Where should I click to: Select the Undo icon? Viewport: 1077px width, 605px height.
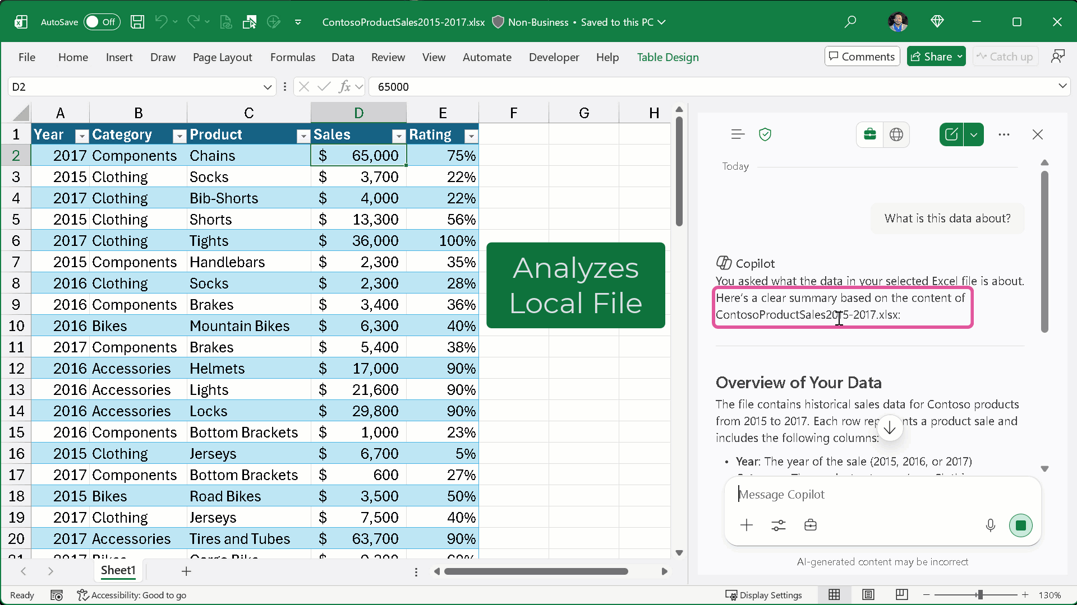pos(161,22)
